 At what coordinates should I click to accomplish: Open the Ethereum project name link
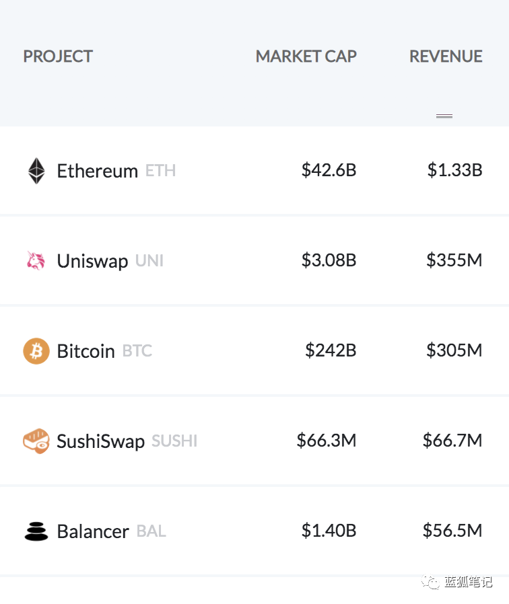(x=97, y=171)
